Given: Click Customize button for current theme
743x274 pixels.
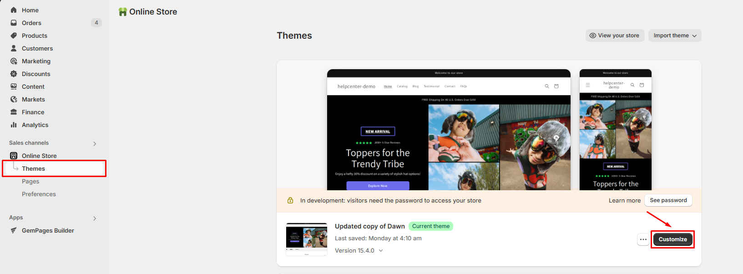Looking at the screenshot, I should coord(672,239).
